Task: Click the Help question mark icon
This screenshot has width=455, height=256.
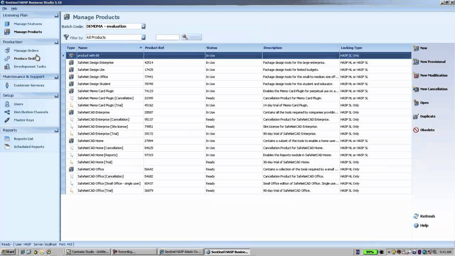Action: (416, 225)
